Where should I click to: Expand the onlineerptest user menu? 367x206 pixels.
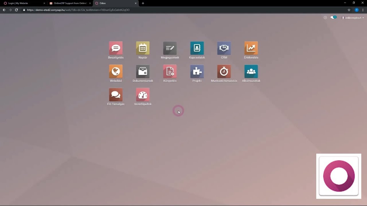coord(353,18)
